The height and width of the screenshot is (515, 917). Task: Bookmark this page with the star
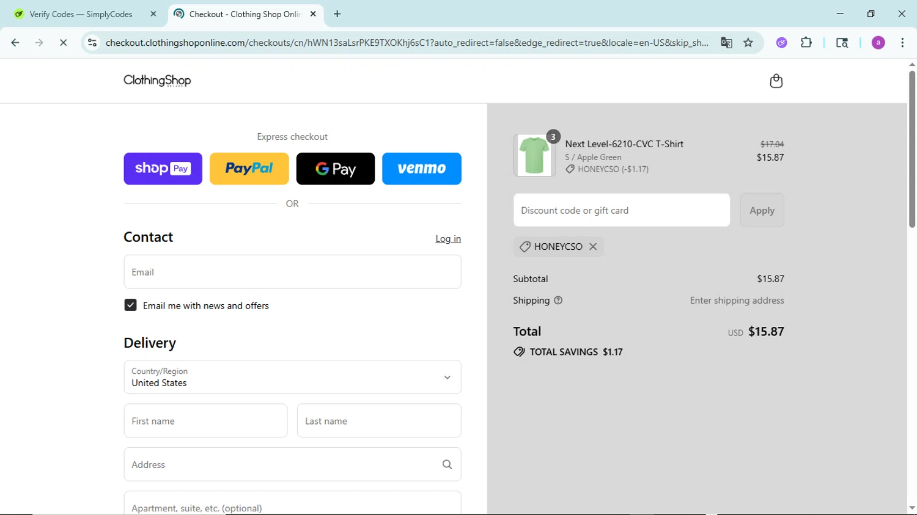[x=748, y=43]
